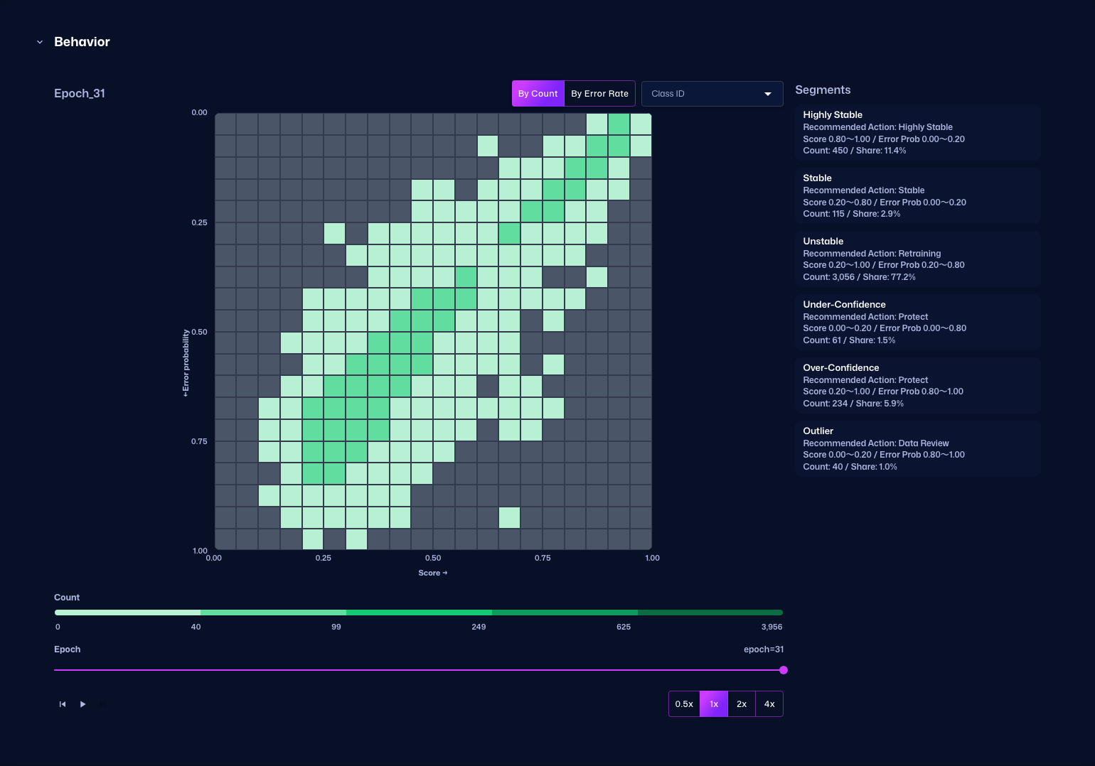
Task: Select the Outlier segment card
Action: [917, 448]
